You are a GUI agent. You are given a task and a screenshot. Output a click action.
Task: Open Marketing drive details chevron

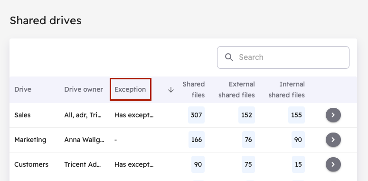click(x=333, y=140)
